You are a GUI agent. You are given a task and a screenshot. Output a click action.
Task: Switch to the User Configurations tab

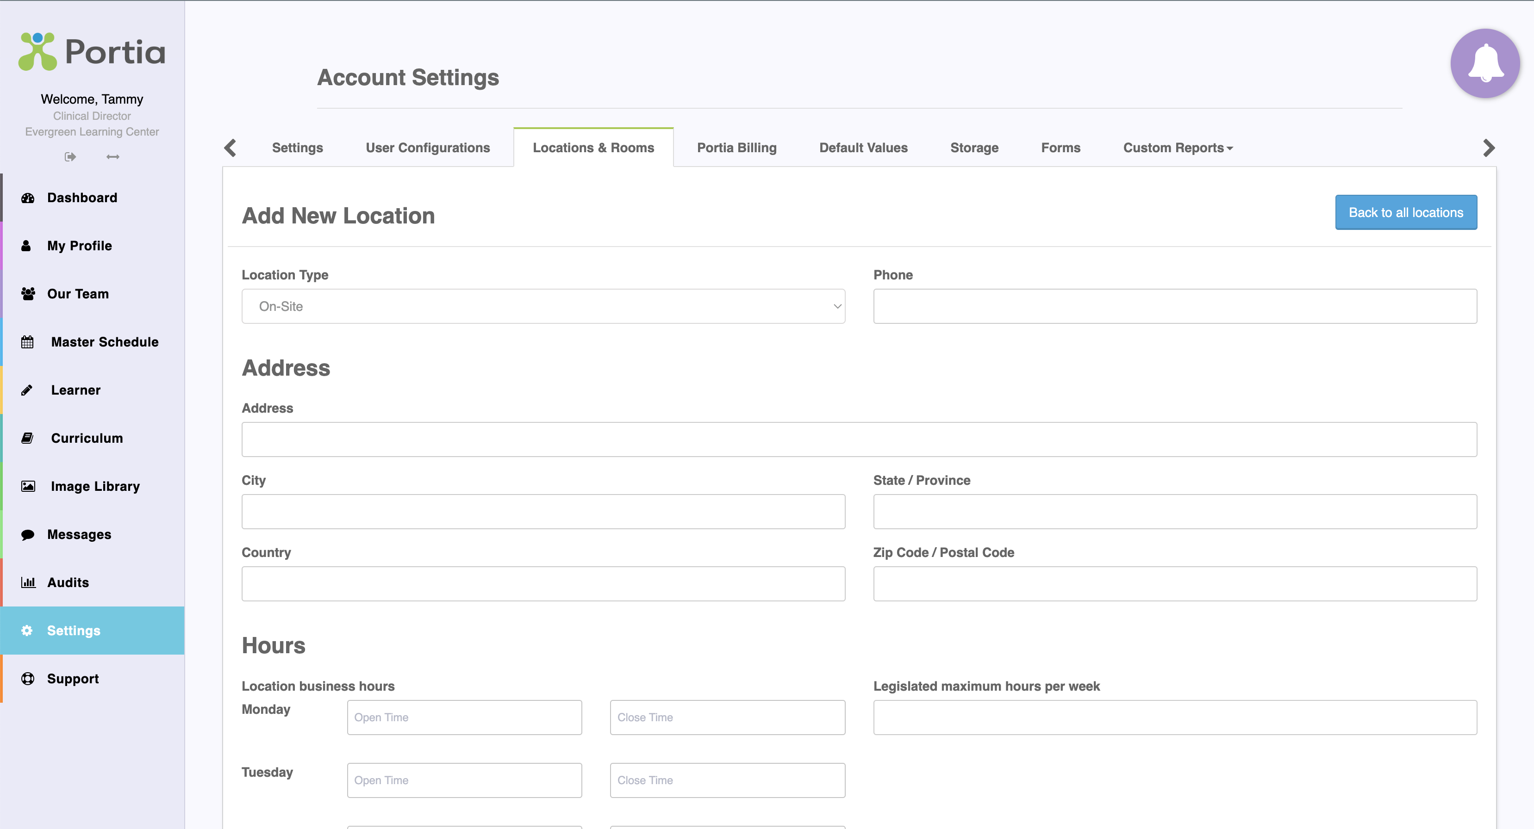point(428,148)
